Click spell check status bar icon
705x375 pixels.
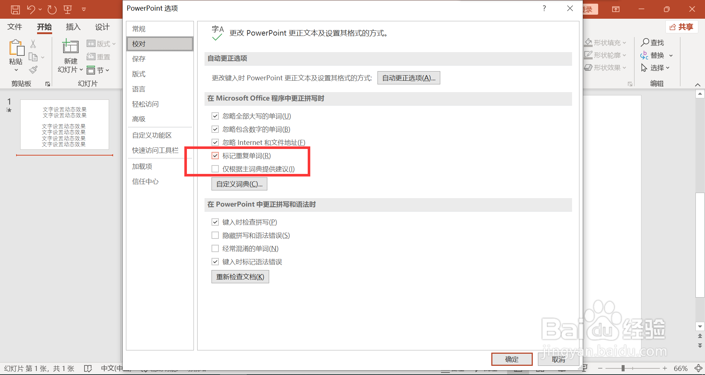click(x=88, y=368)
